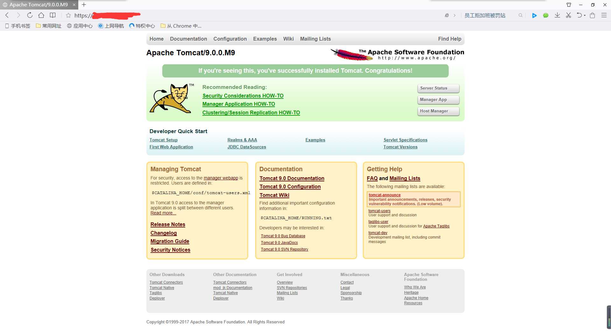Open the Tomcat Versions link
Viewport: 611px width, 331px height.
point(400,147)
